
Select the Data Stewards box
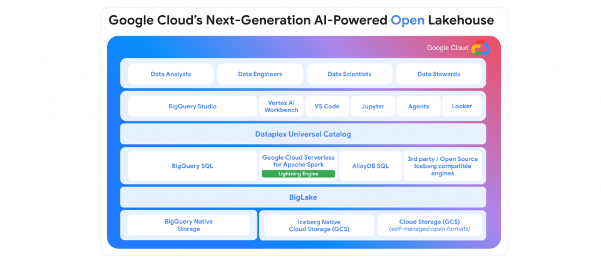438,74
